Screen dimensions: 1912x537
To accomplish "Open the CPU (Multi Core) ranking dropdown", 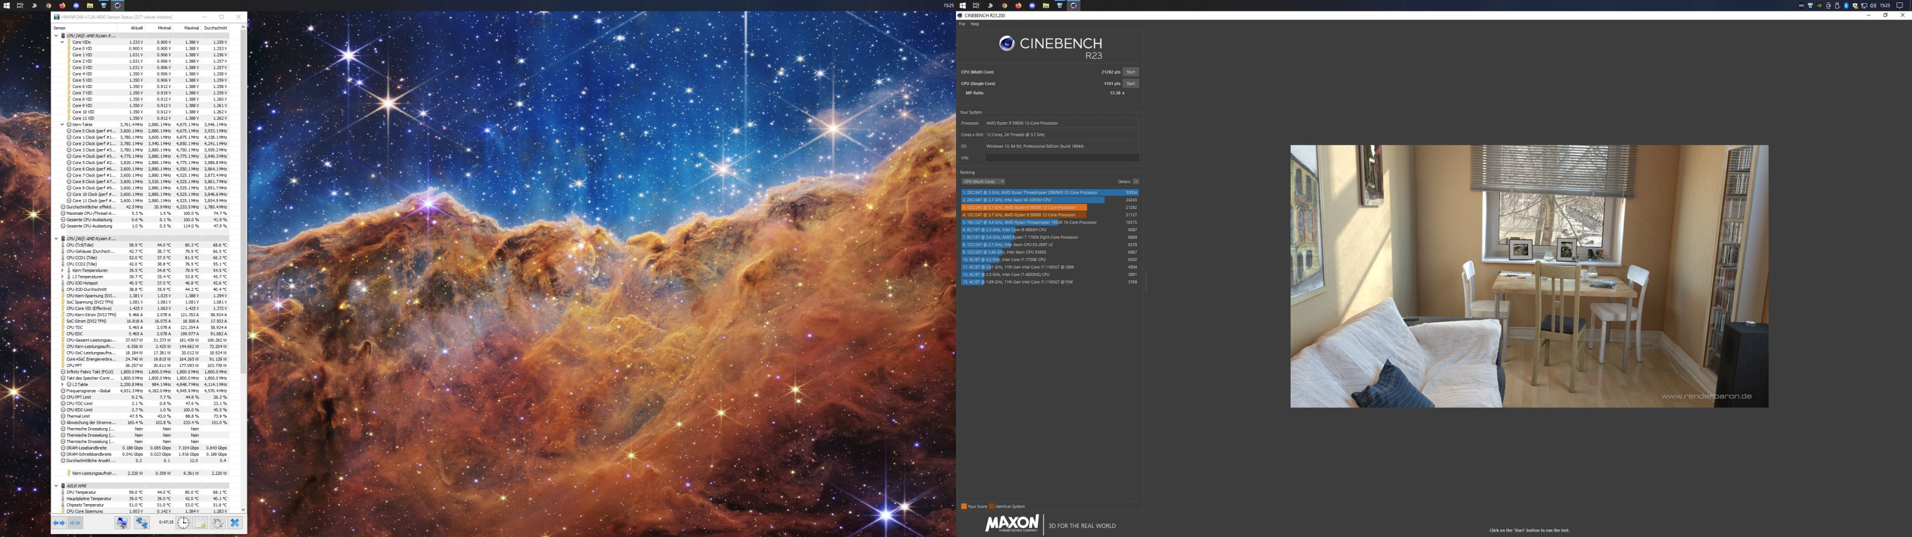I will pos(983,181).
